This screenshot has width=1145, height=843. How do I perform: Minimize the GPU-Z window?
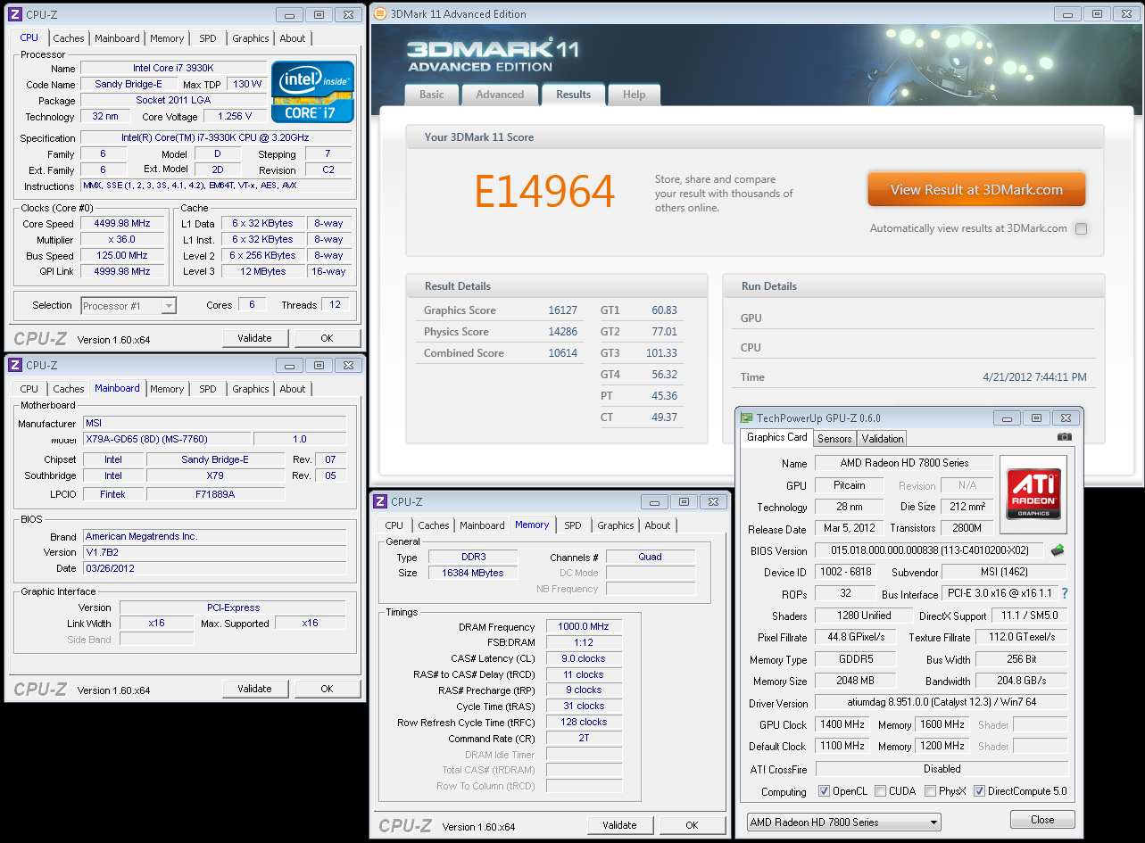click(1008, 417)
